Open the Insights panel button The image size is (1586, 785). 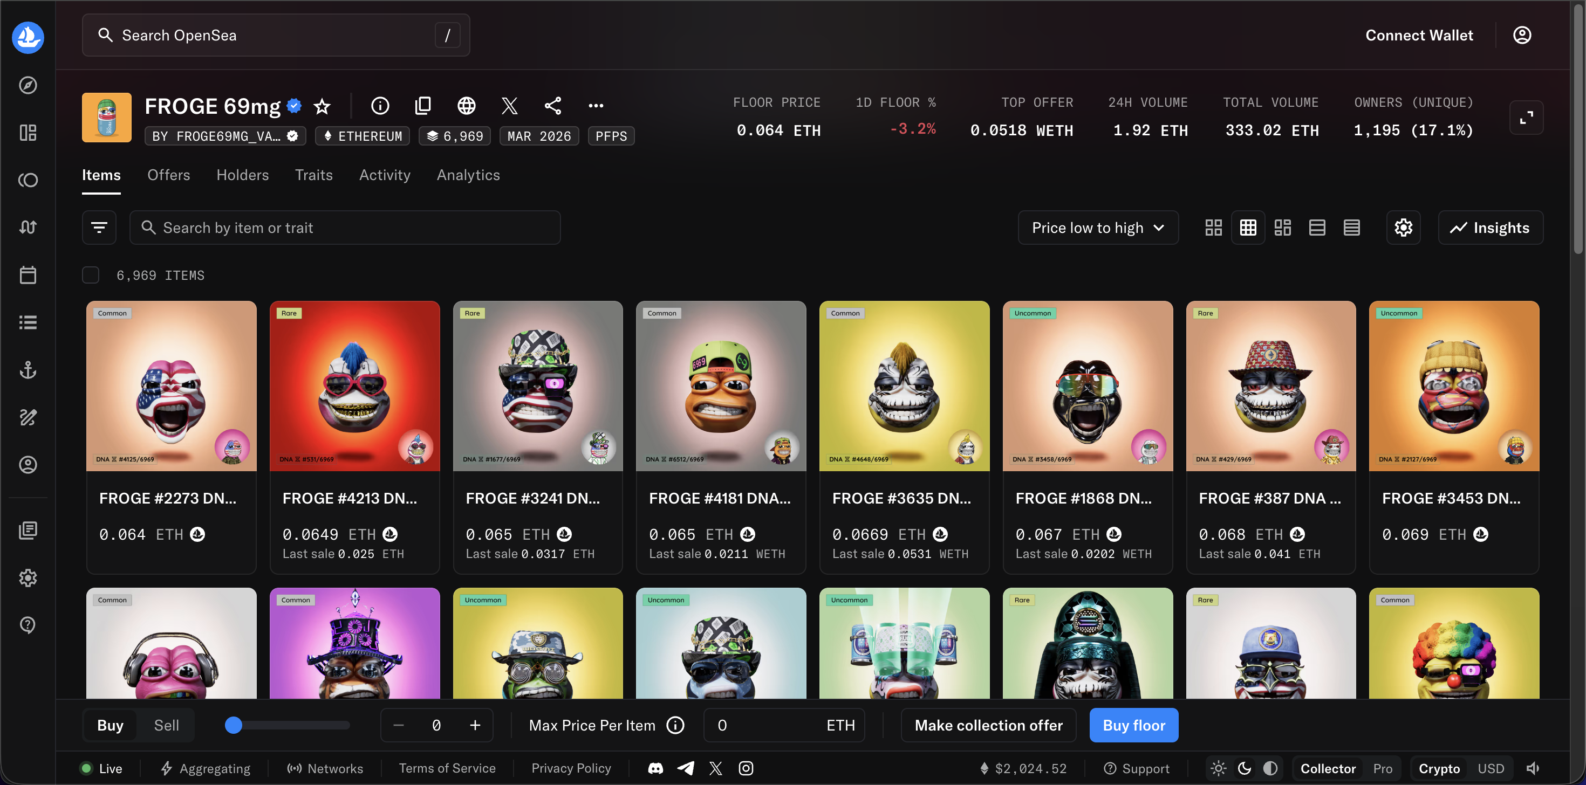pos(1490,228)
